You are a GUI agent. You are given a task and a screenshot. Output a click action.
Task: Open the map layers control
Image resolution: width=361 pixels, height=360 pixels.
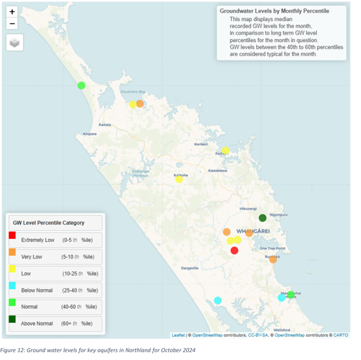pyautogui.click(x=15, y=42)
